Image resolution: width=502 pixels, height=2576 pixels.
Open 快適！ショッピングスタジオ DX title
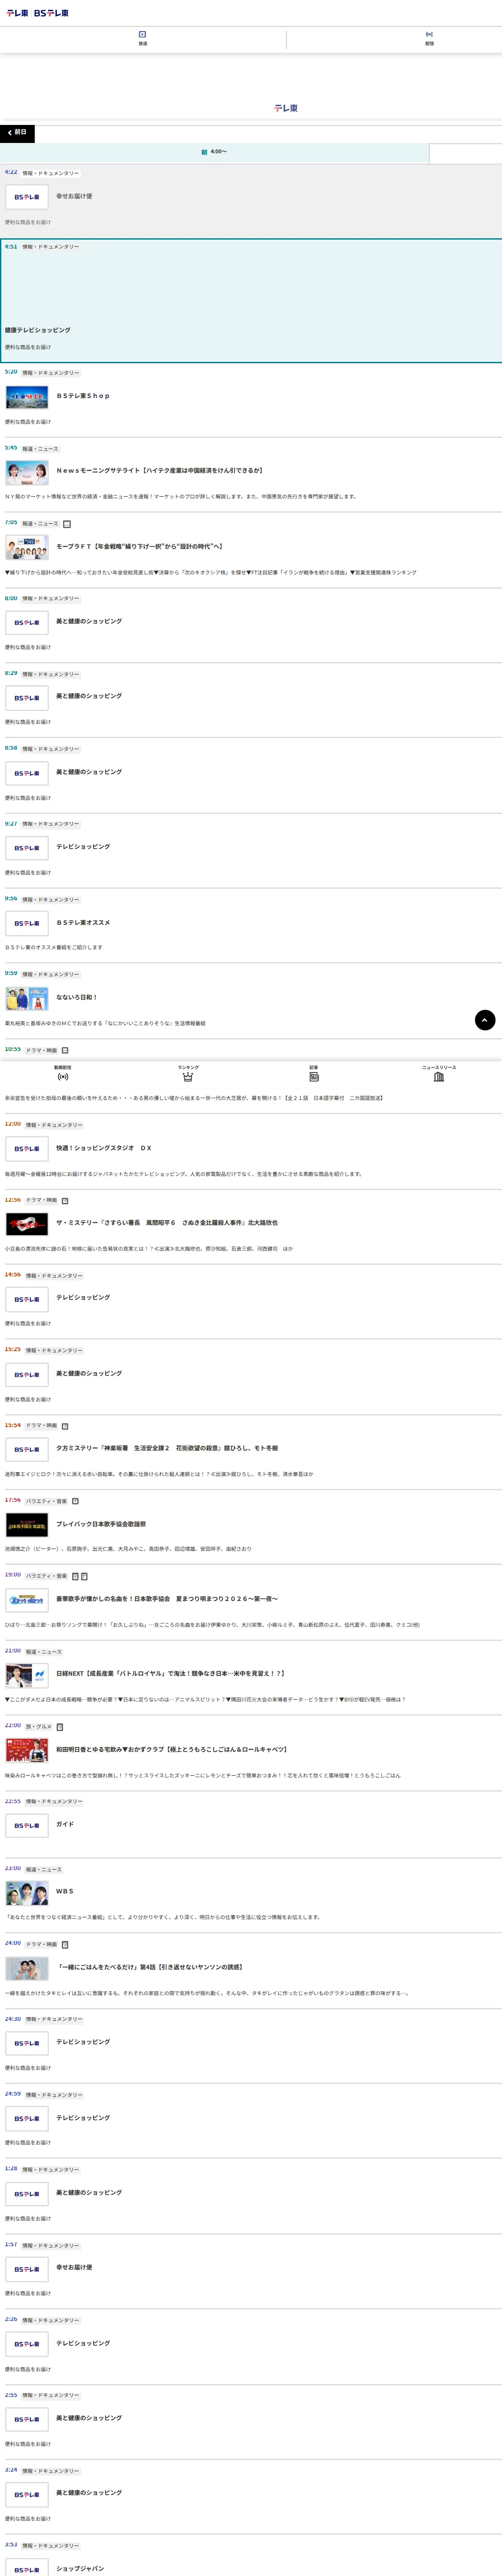[104, 1148]
